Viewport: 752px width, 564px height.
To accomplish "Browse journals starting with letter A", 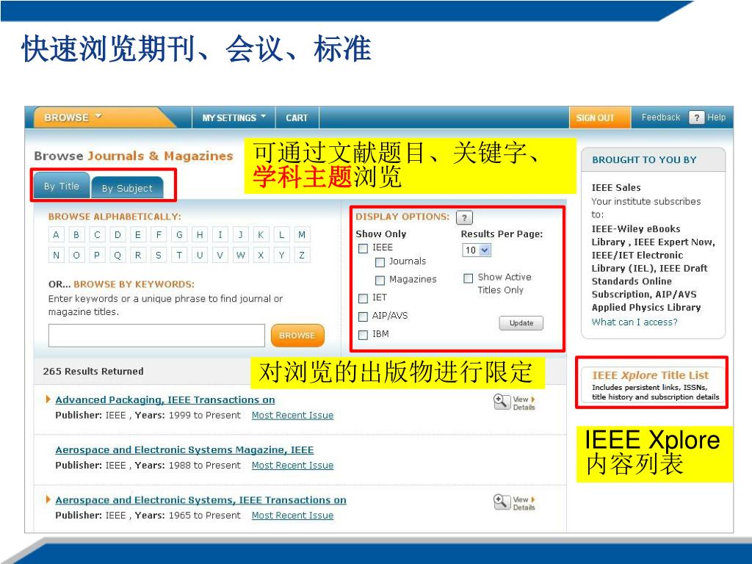I will point(56,234).
